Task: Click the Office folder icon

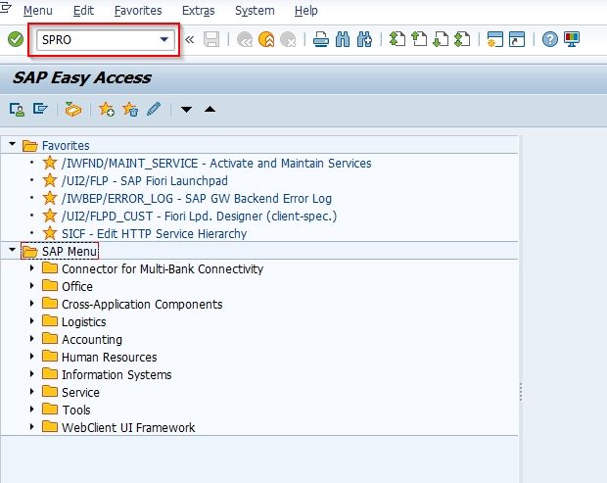Action: (50, 286)
